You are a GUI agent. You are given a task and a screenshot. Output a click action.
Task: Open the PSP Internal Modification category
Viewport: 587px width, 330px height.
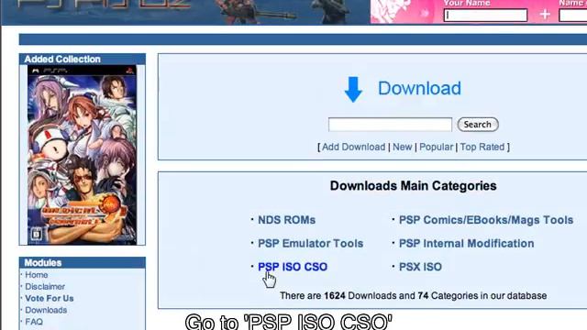pos(467,244)
